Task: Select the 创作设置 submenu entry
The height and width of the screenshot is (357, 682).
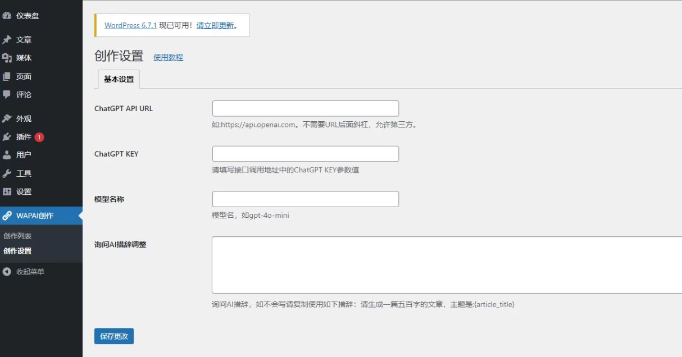Action: 17,251
